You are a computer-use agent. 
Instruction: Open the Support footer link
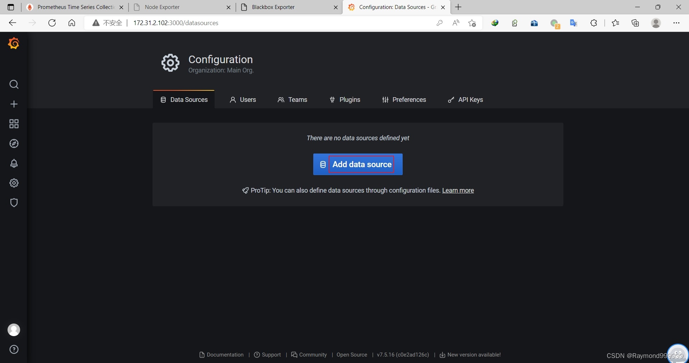(267, 355)
